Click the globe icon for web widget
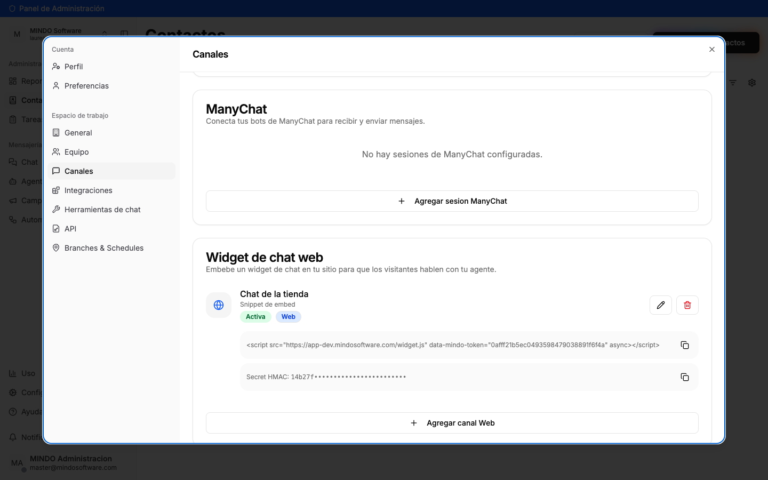 pyautogui.click(x=219, y=305)
